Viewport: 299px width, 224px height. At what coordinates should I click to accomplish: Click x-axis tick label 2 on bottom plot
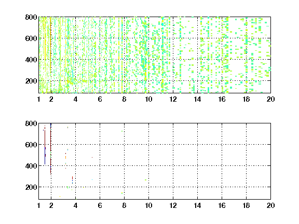[x=51, y=205]
